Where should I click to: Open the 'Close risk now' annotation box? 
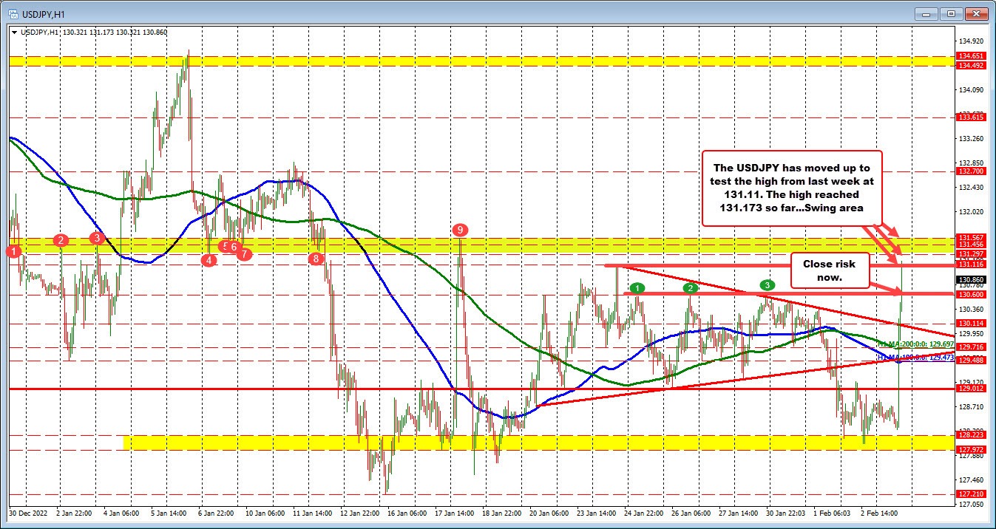pos(830,270)
